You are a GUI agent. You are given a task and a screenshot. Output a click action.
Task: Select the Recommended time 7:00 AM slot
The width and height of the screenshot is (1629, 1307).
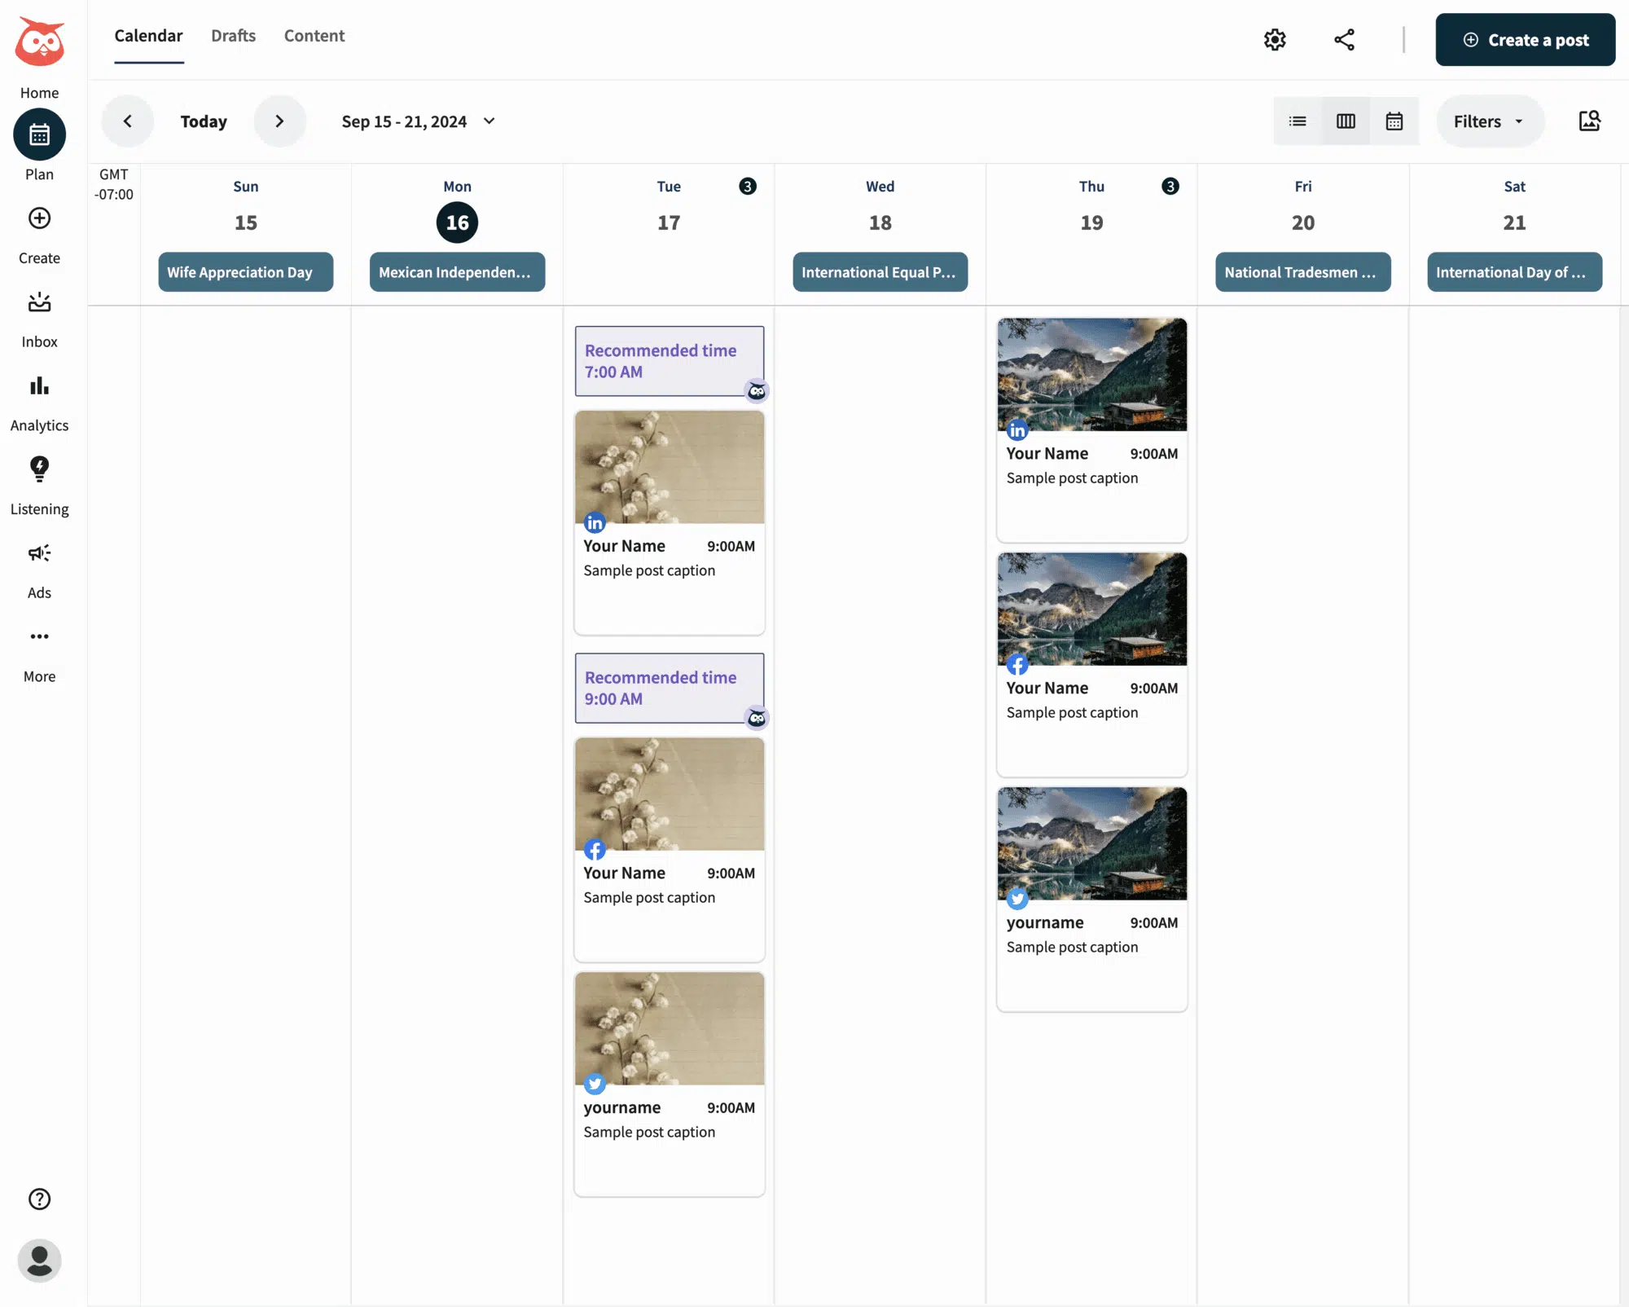[x=670, y=361]
